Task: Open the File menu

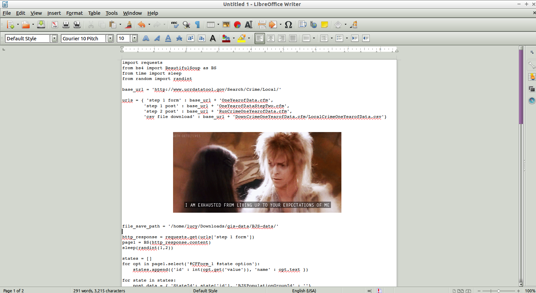Action: tap(7, 13)
